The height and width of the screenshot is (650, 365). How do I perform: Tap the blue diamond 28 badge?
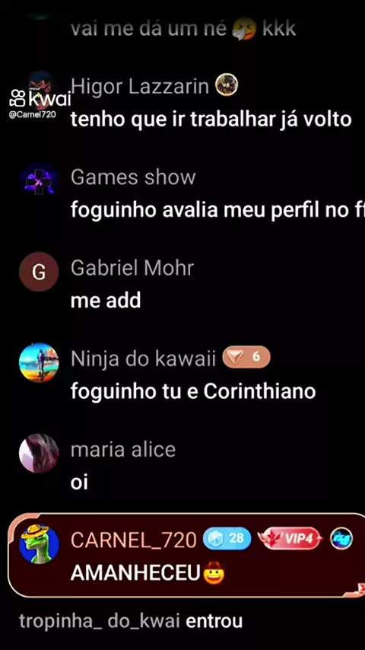(227, 538)
